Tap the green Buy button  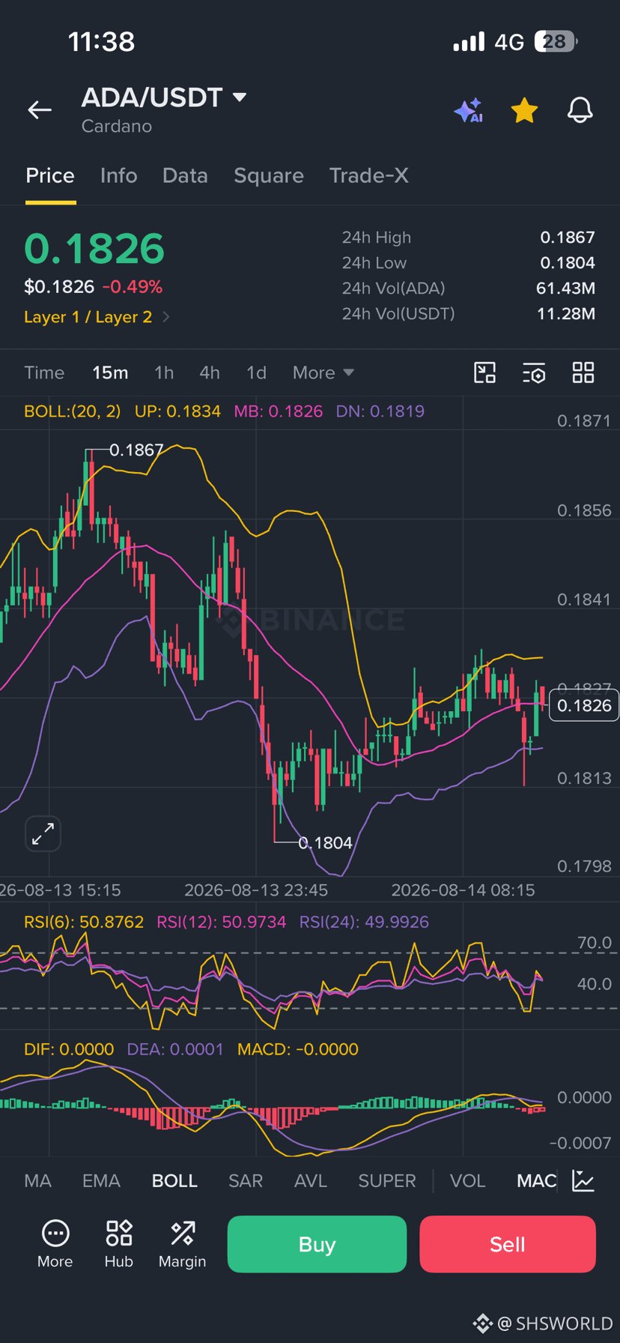317,1244
